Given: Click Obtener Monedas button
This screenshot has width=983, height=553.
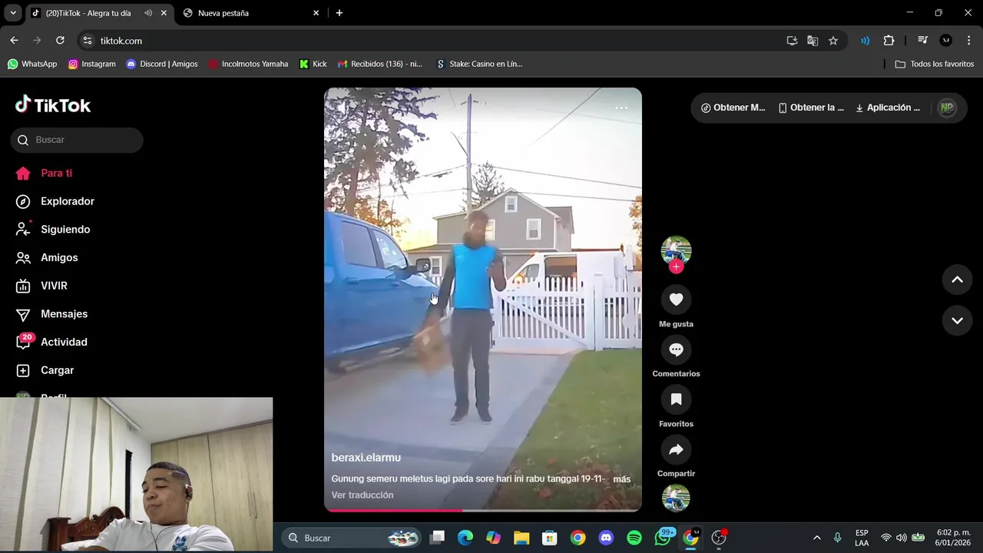Looking at the screenshot, I should coord(733,108).
